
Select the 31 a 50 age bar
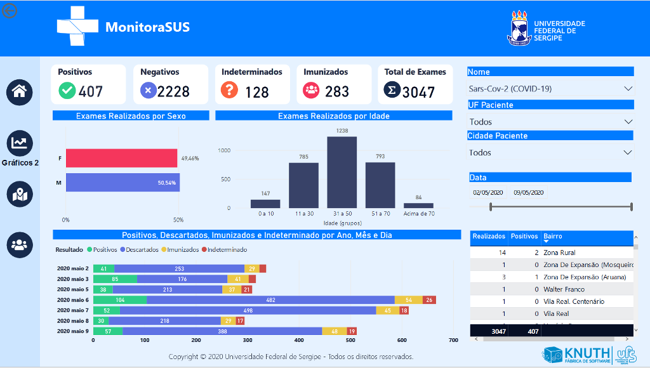click(342, 173)
